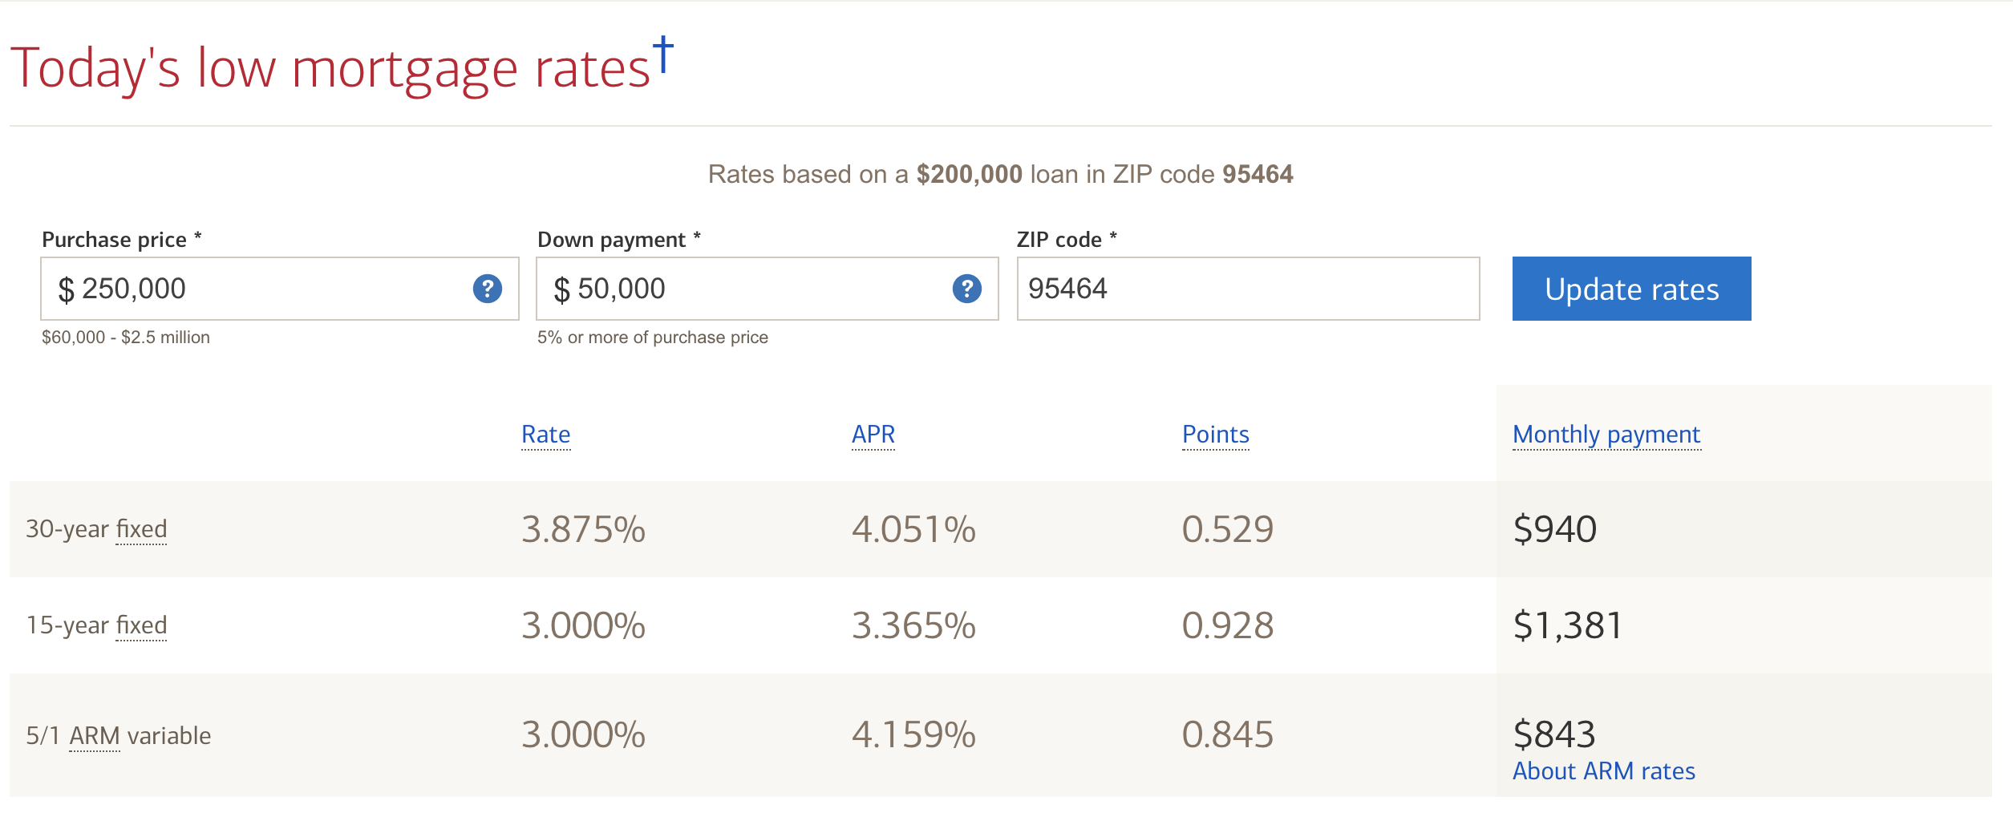Click the ARM term in 5/1 ARM variable
The width and height of the screenshot is (2013, 821).
95,736
